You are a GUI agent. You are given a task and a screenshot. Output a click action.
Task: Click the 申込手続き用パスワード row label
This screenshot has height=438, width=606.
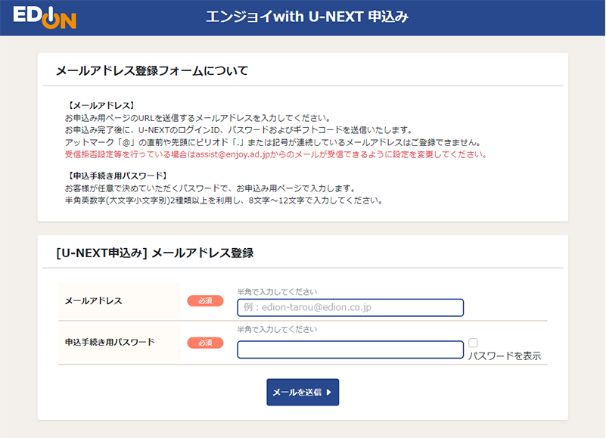(x=110, y=342)
